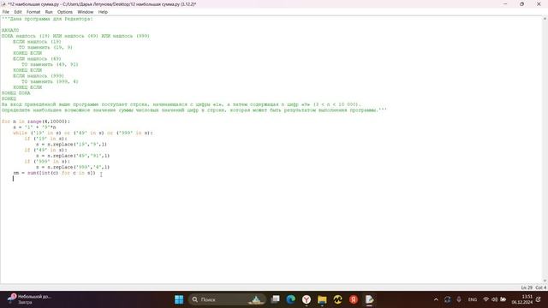Click the editor vertical scrollbar track
The height and width of the screenshot is (308, 548).
[545, 151]
